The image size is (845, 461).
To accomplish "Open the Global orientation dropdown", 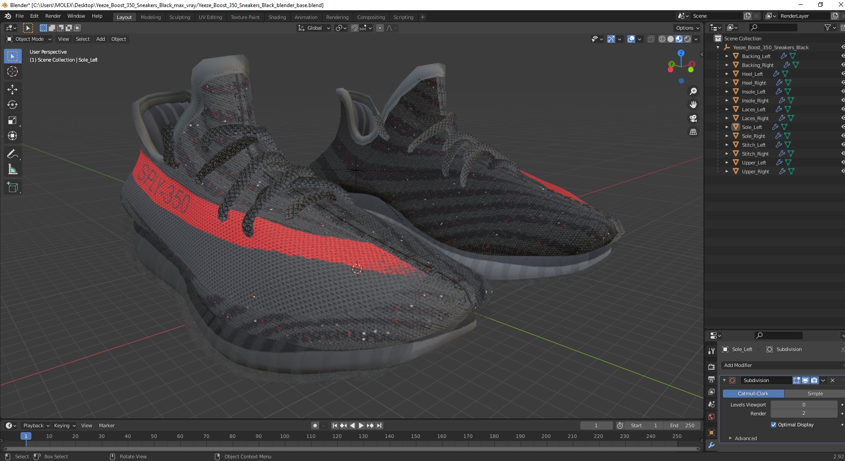I will pos(314,28).
